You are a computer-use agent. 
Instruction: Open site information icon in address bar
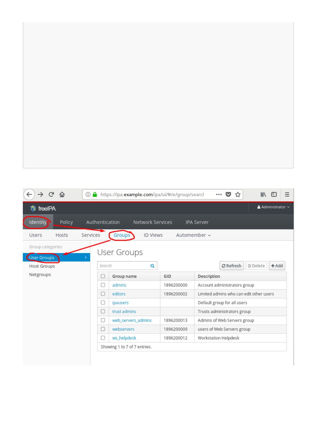(x=88, y=194)
